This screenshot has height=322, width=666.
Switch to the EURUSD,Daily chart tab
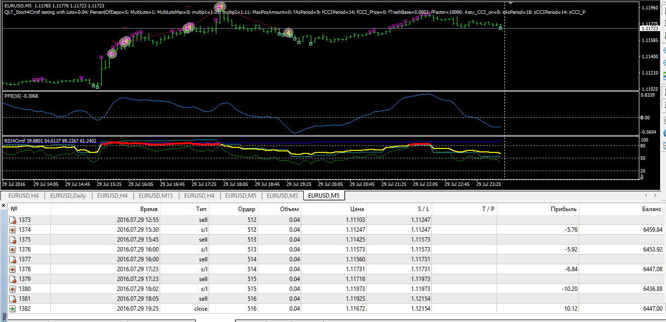pos(68,196)
